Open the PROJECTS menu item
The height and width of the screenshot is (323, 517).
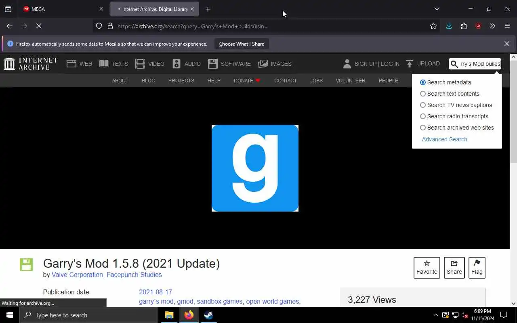tap(181, 80)
